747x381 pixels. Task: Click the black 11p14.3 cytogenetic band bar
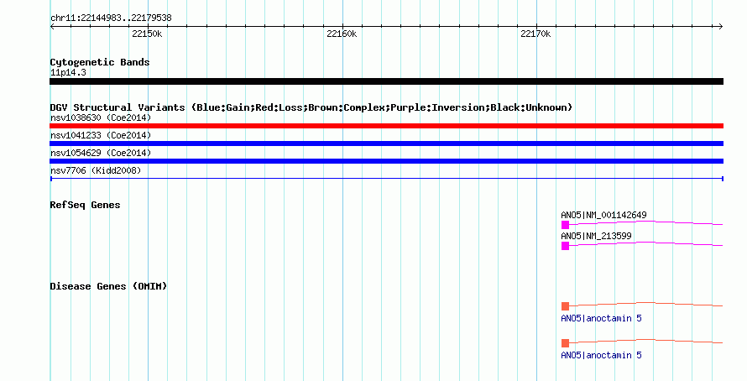(386, 81)
